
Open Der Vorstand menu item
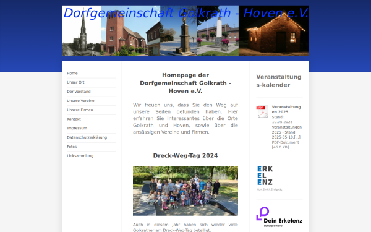[79, 92]
